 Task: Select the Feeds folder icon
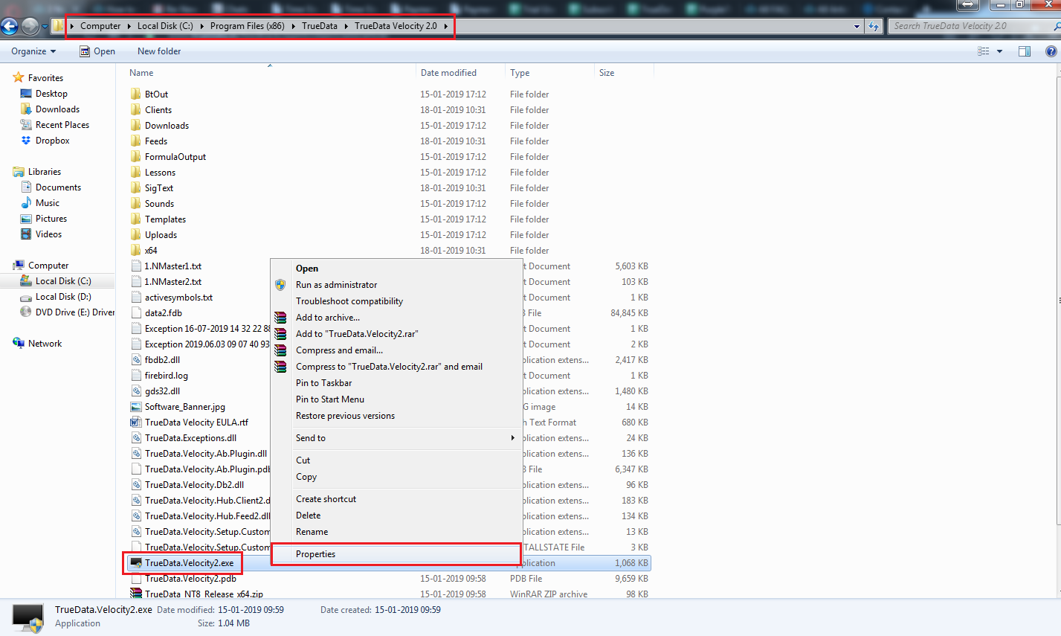click(135, 141)
